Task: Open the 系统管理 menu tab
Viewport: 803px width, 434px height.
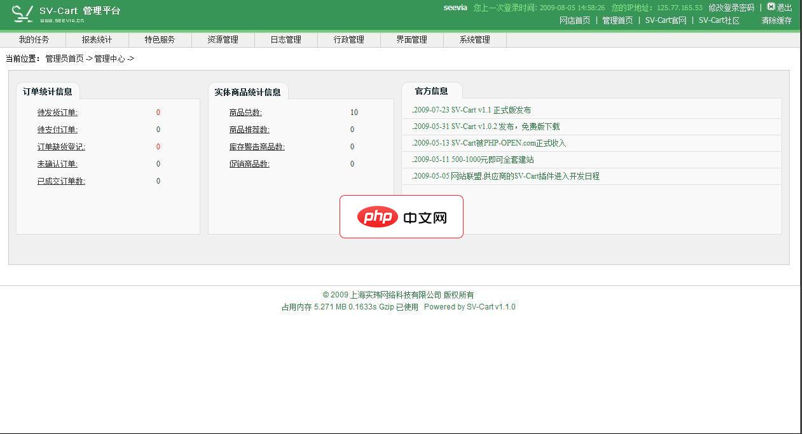Action: click(x=474, y=39)
